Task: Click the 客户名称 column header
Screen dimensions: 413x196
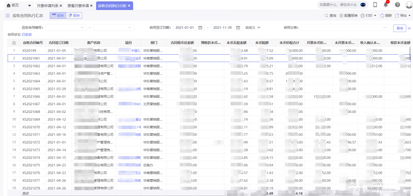Action: 94,43
